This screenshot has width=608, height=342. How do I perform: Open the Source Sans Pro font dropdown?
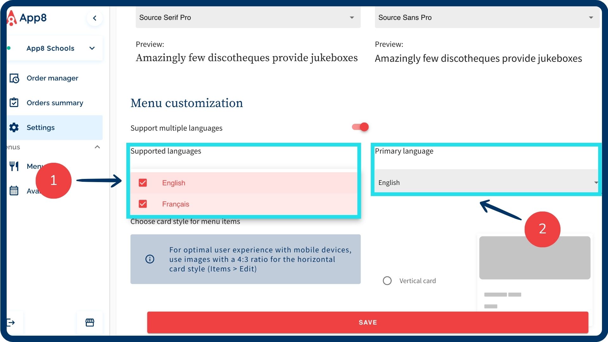(x=487, y=17)
